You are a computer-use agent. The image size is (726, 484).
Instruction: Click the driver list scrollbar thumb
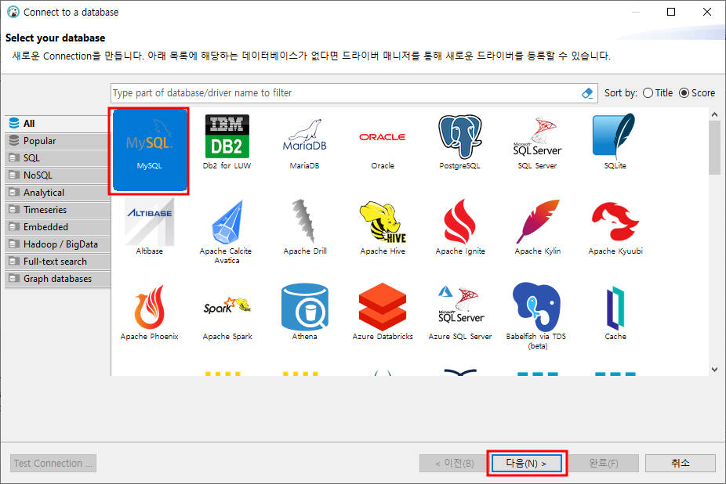click(x=714, y=147)
